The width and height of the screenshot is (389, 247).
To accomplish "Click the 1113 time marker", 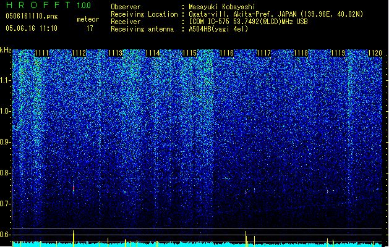I will point(116,53).
